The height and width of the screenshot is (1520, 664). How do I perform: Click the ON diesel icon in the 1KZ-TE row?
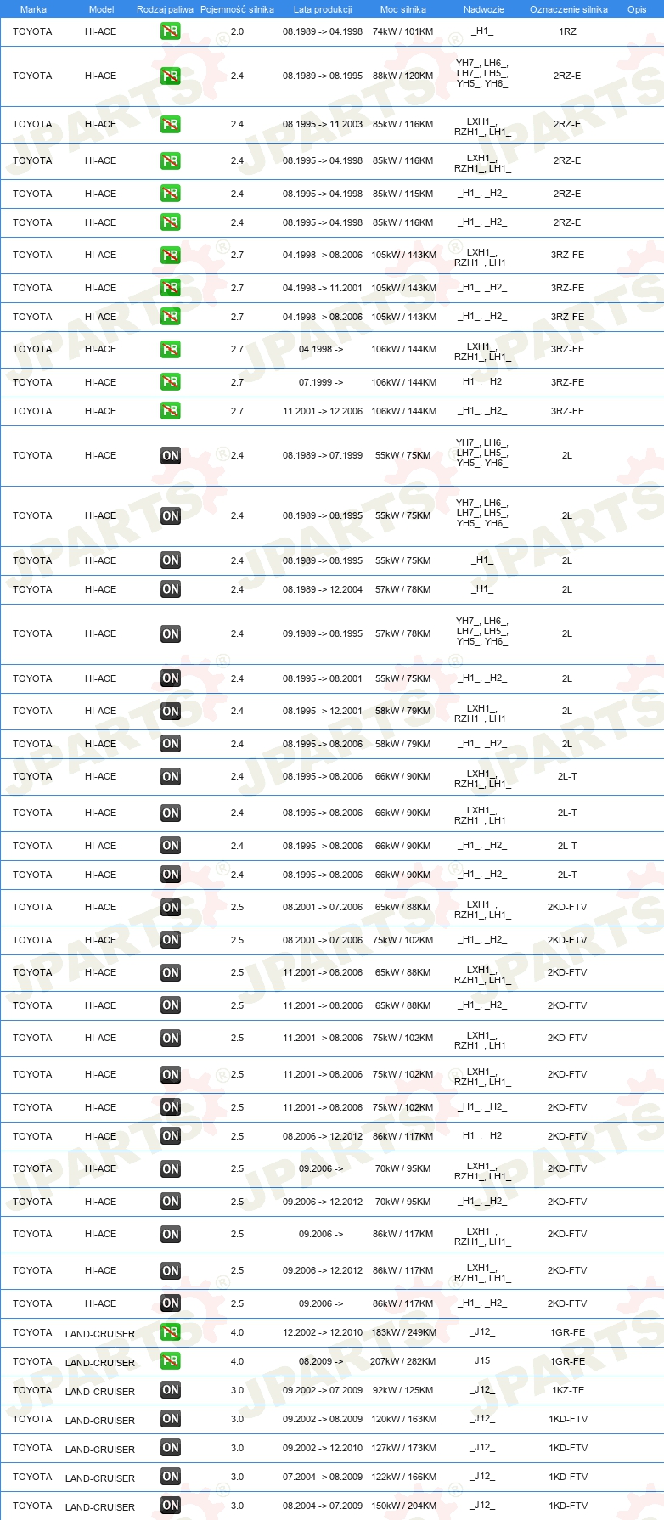point(171,1390)
